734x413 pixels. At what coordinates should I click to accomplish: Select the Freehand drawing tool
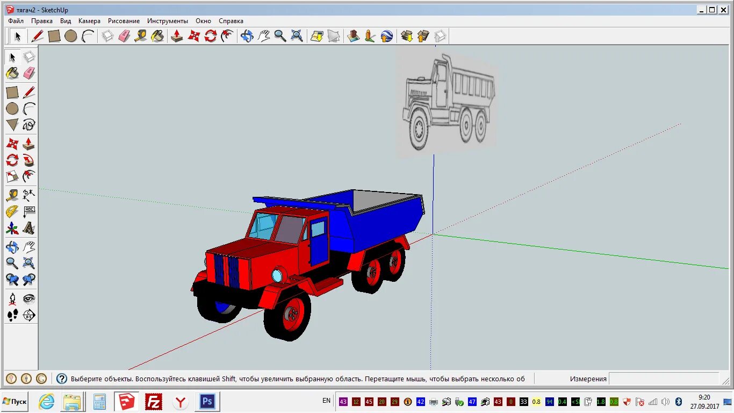pyautogui.click(x=29, y=125)
